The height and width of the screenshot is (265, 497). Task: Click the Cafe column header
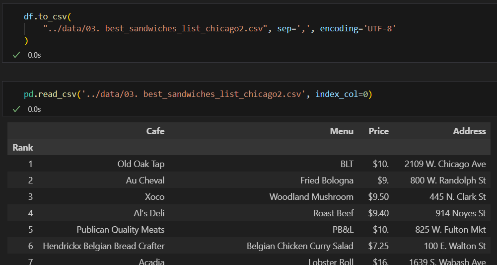[155, 131]
